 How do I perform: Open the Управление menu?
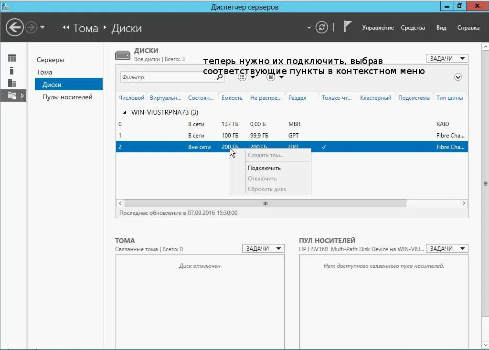pyautogui.click(x=378, y=28)
